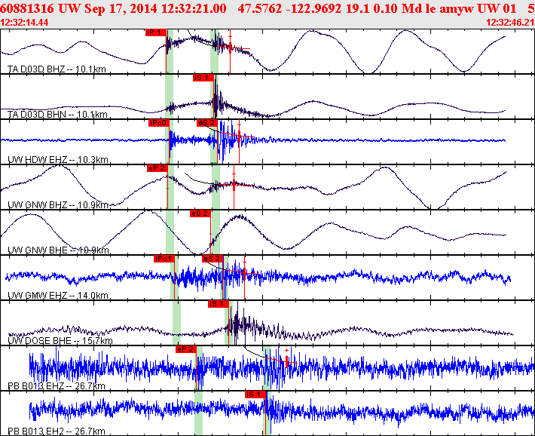Select the iS 1 pick marker on PB B013 EH2
The height and width of the screenshot is (436, 535).
point(255,395)
